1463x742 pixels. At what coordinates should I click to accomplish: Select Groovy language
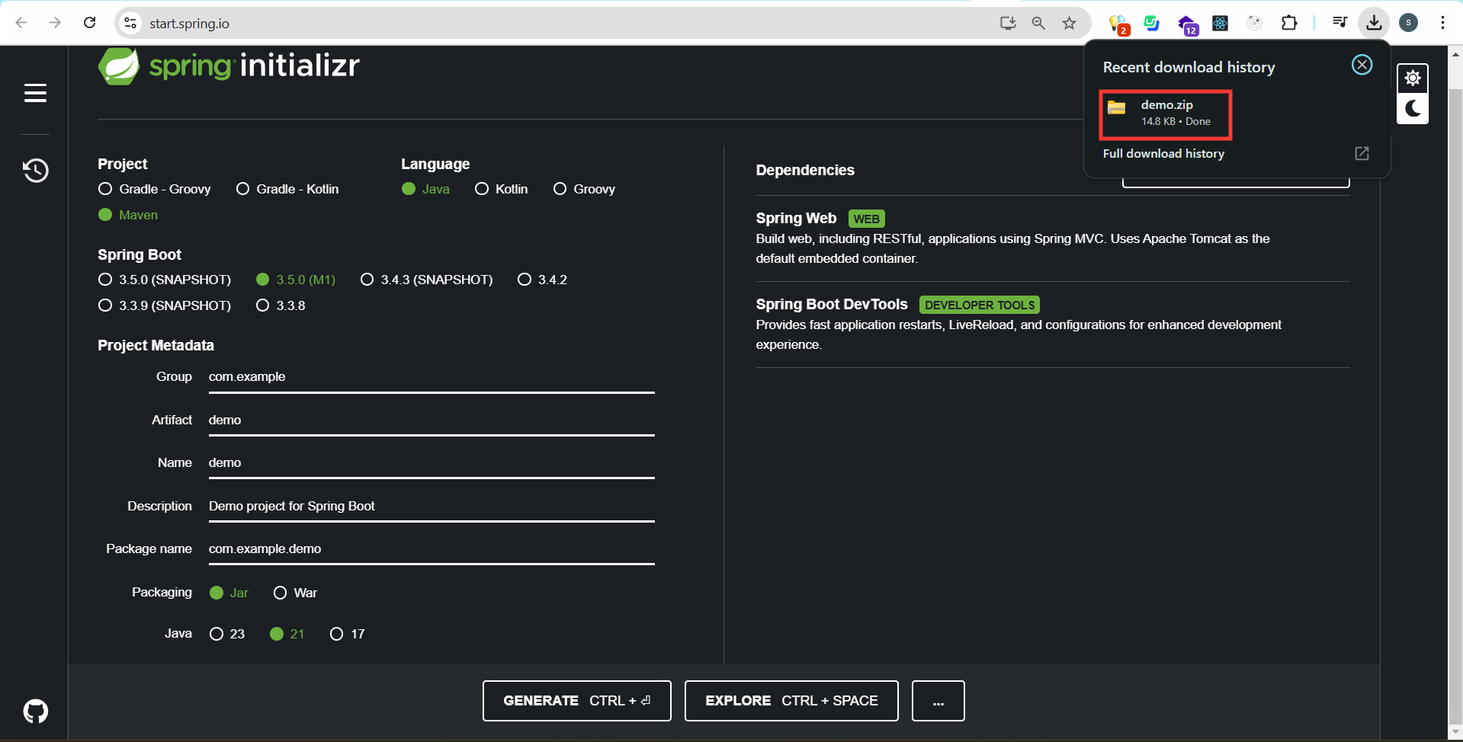coord(584,189)
